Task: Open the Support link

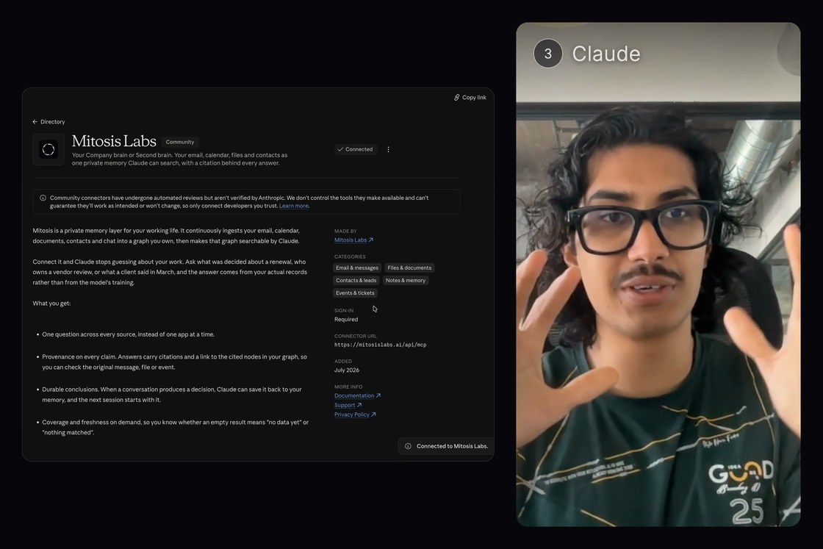Action: coord(348,405)
